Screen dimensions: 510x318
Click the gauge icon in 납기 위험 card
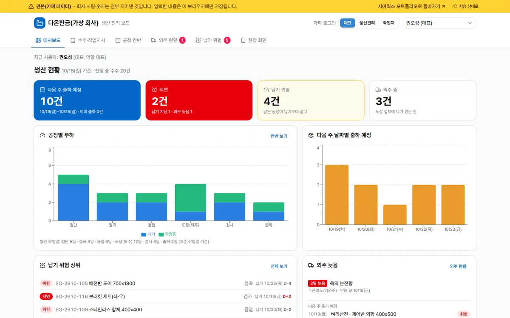click(x=266, y=90)
